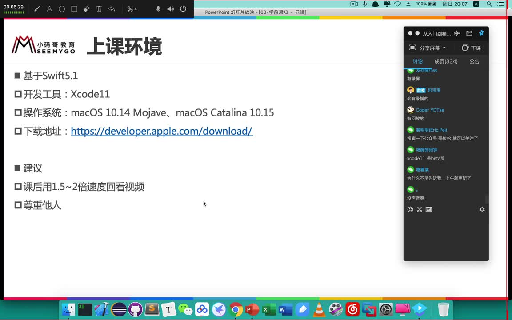Choose the rectangle drawing tool
The width and height of the screenshot is (512, 320).
(x=74, y=9)
